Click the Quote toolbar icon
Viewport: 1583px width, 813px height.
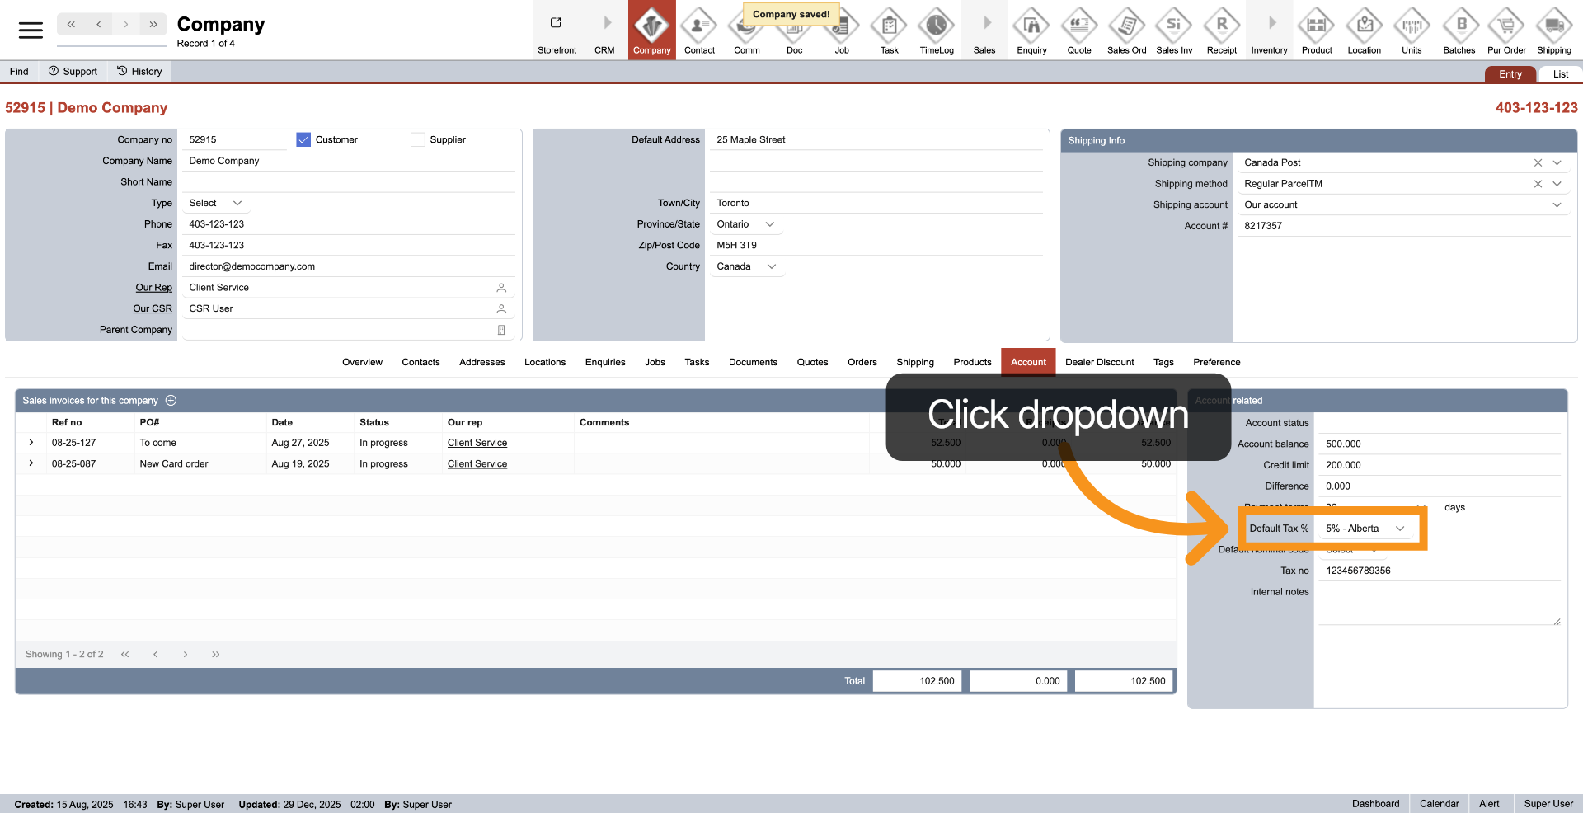[1078, 31]
